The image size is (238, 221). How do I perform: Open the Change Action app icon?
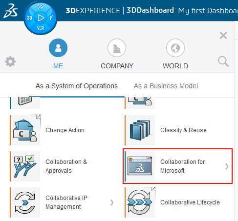tap(25, 130)
